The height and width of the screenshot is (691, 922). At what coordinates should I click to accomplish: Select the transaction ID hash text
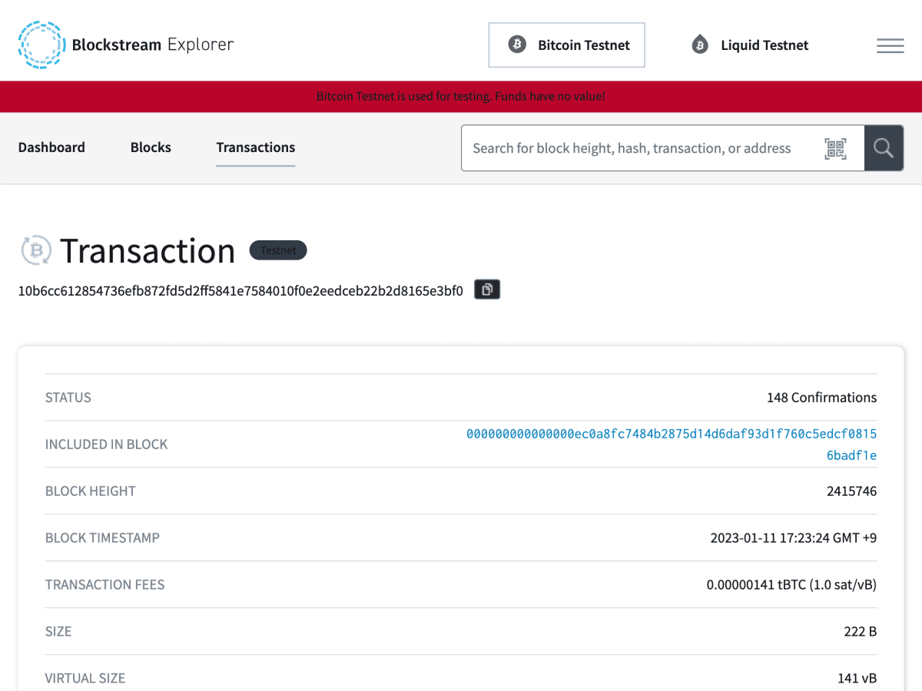coord(240,290)
